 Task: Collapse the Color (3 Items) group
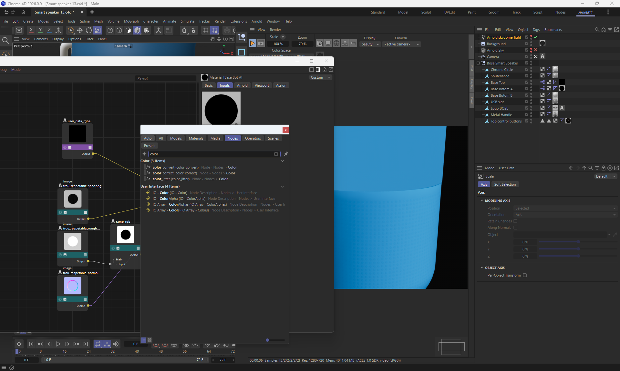pyautogui.click(x=282, y=161)
